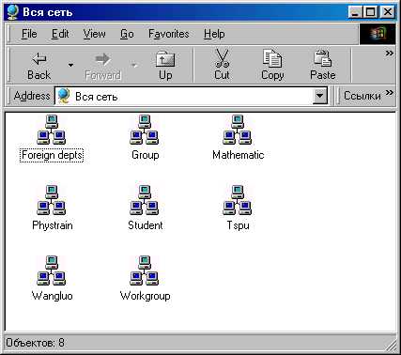Select the Mathematic network icon
The image size is (401, 355).
(238, 130)
